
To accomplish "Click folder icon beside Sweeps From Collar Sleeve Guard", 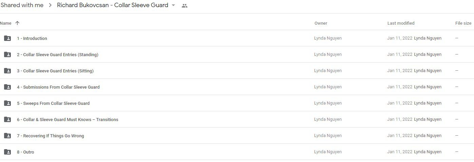I will [x=7, y=103].
